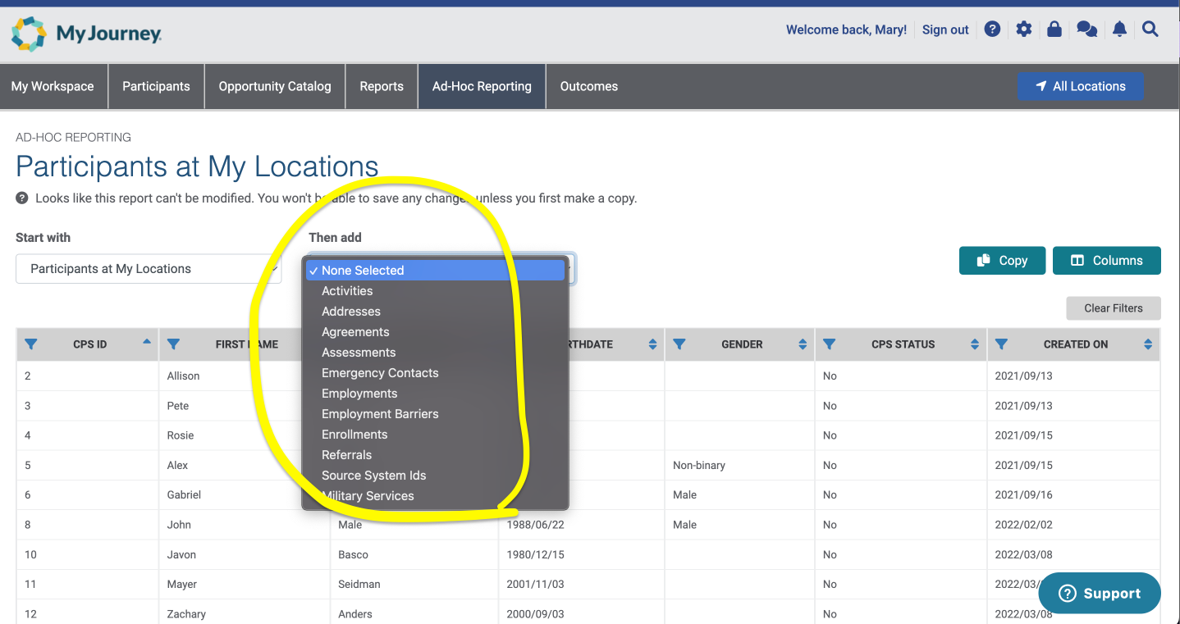
Task: Open the Opportunity Catalog tab
Action: coord(275,86)
